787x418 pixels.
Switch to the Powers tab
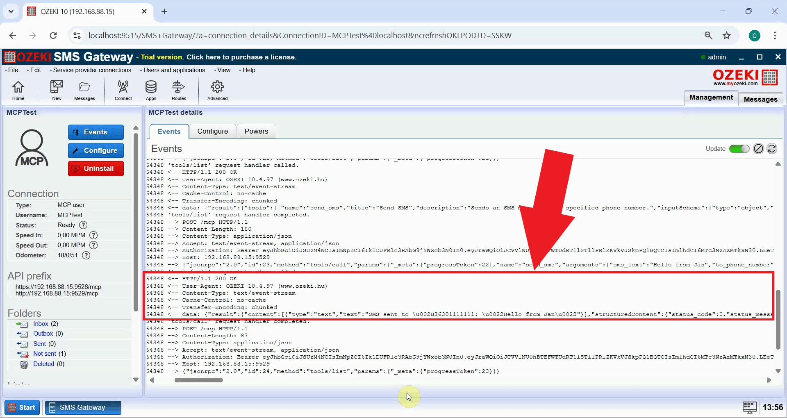click(x=256, y=132)
